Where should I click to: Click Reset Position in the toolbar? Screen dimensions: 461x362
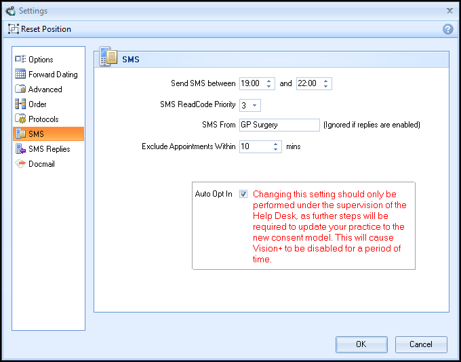click(x=39, y=29)
